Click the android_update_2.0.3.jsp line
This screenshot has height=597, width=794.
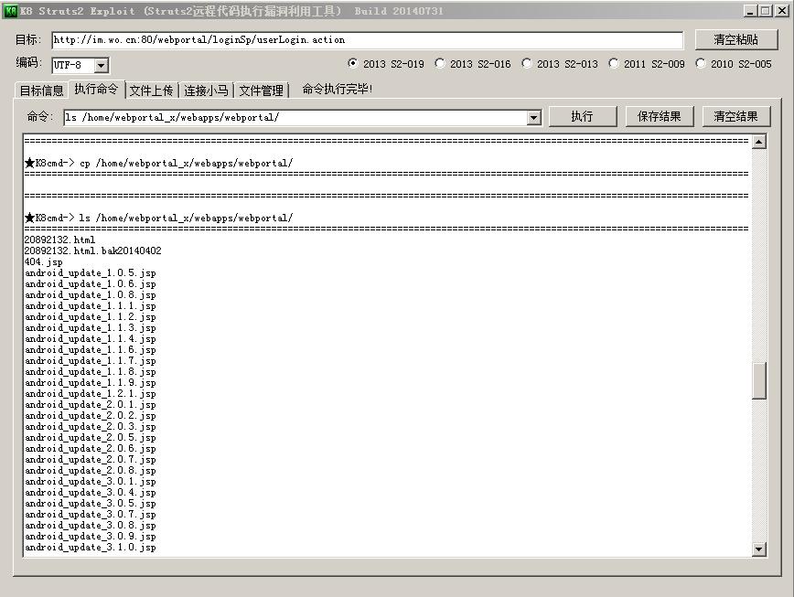pyautogui.click(x=91, y=427)
